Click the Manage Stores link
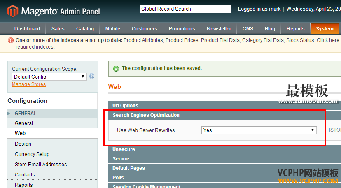341x188 pixels. pos(29,84)
